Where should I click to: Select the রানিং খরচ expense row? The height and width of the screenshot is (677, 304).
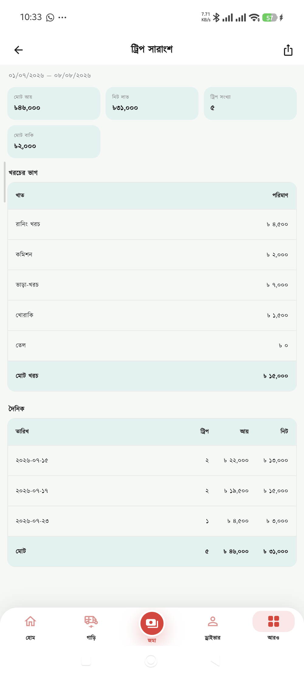point(152,225)
